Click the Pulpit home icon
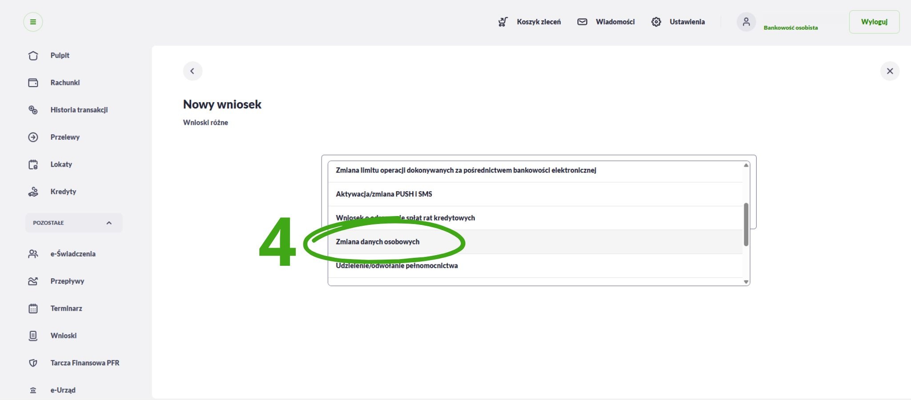 click(33, 56)
